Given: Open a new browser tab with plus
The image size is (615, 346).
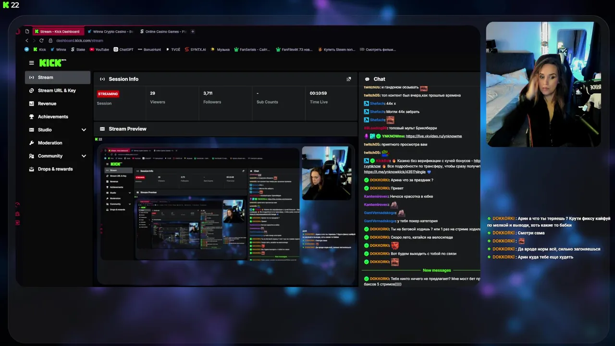Looking at the screenshot, I should [x=193, y=32].
